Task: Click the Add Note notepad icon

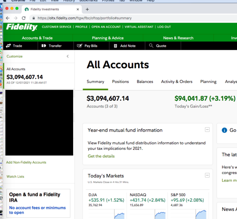Action: pos(115,46)
